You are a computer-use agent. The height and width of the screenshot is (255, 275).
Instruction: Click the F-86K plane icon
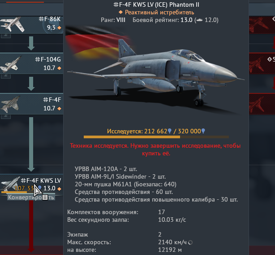click(x=12, y=24)
